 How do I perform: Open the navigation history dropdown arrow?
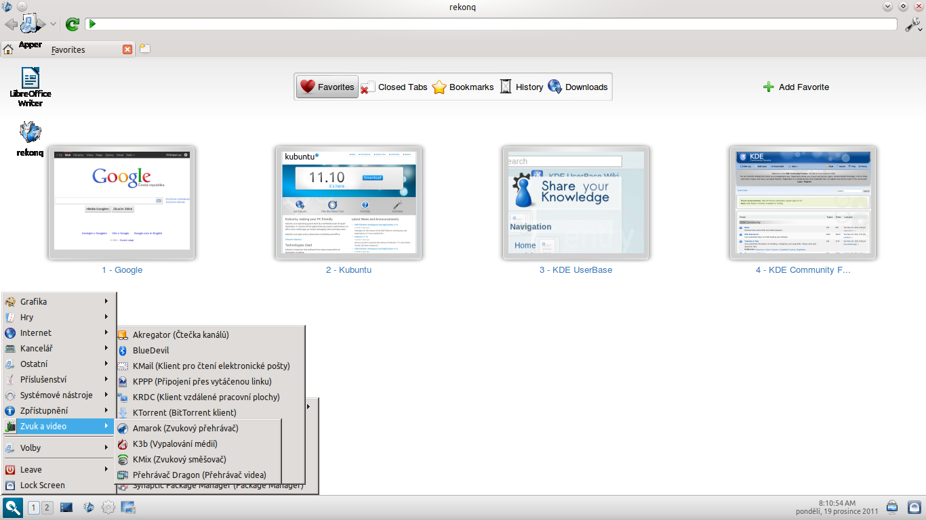pos(54,24)
